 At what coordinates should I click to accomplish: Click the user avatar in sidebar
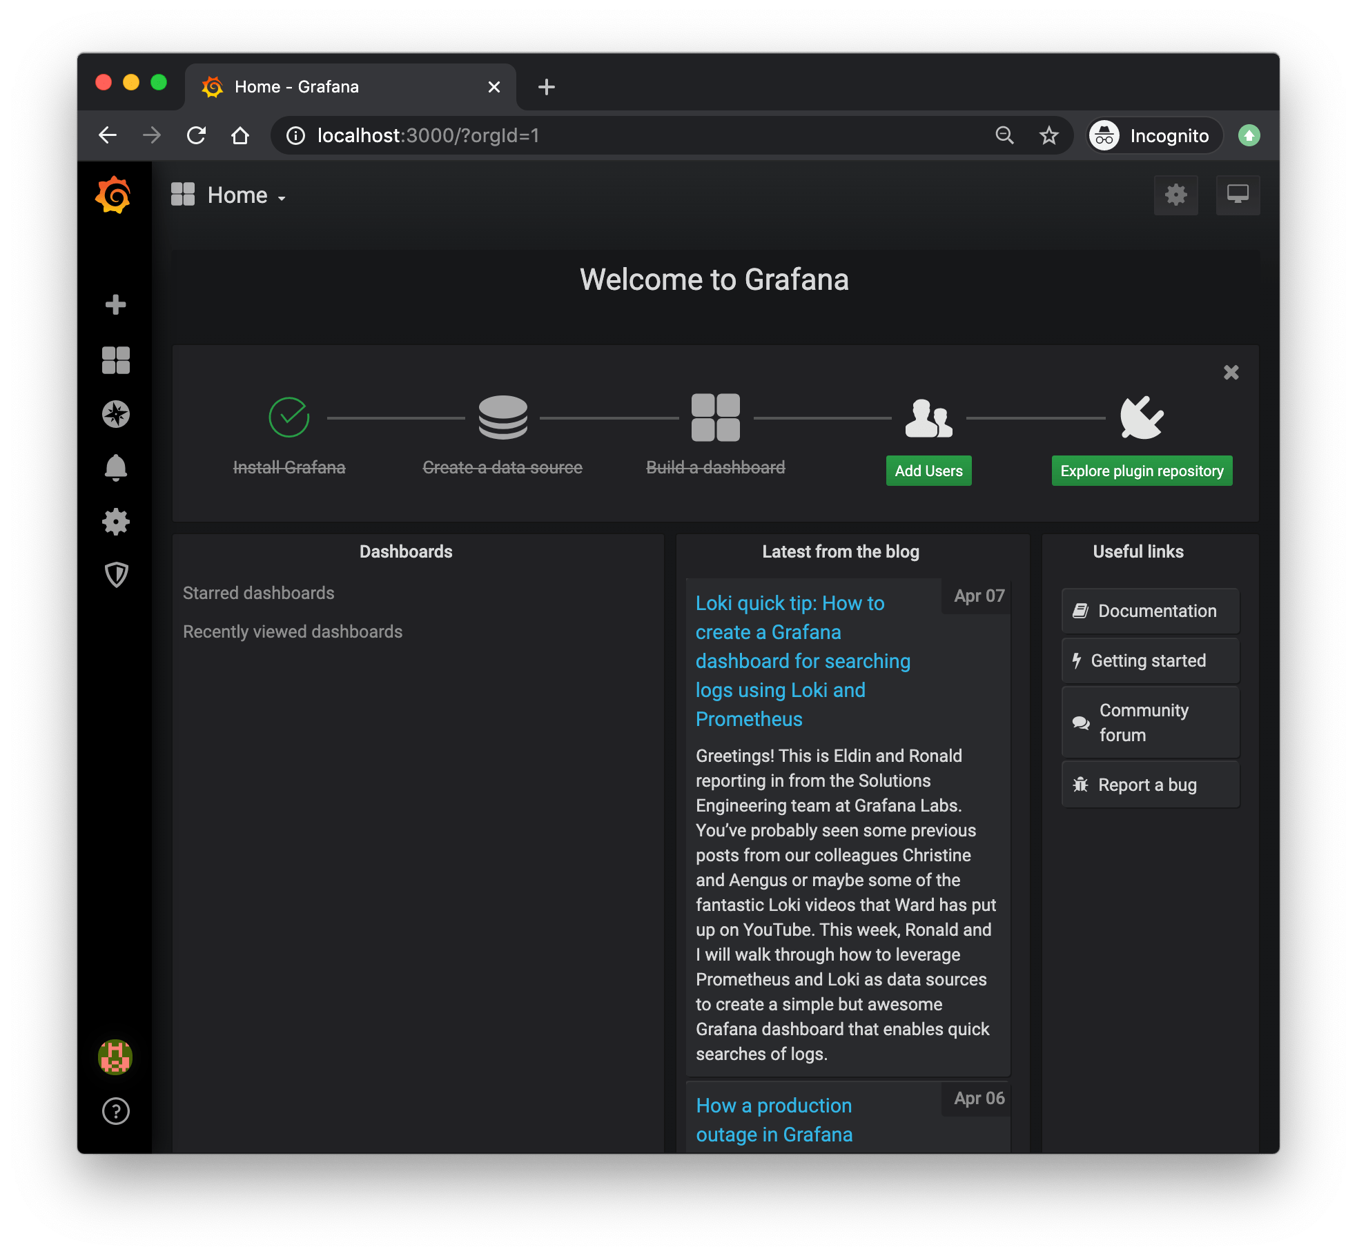pyautogui.click(x=115, y=1057)
